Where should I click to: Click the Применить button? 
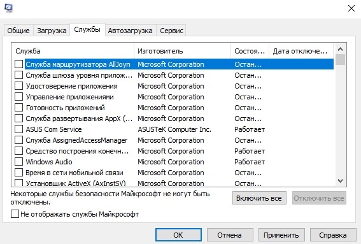[x=281, y=235]
